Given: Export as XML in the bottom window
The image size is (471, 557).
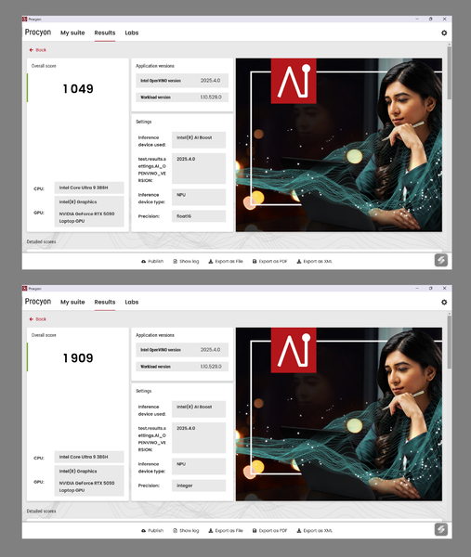Looking at the screenshot, I should point(315,530).
